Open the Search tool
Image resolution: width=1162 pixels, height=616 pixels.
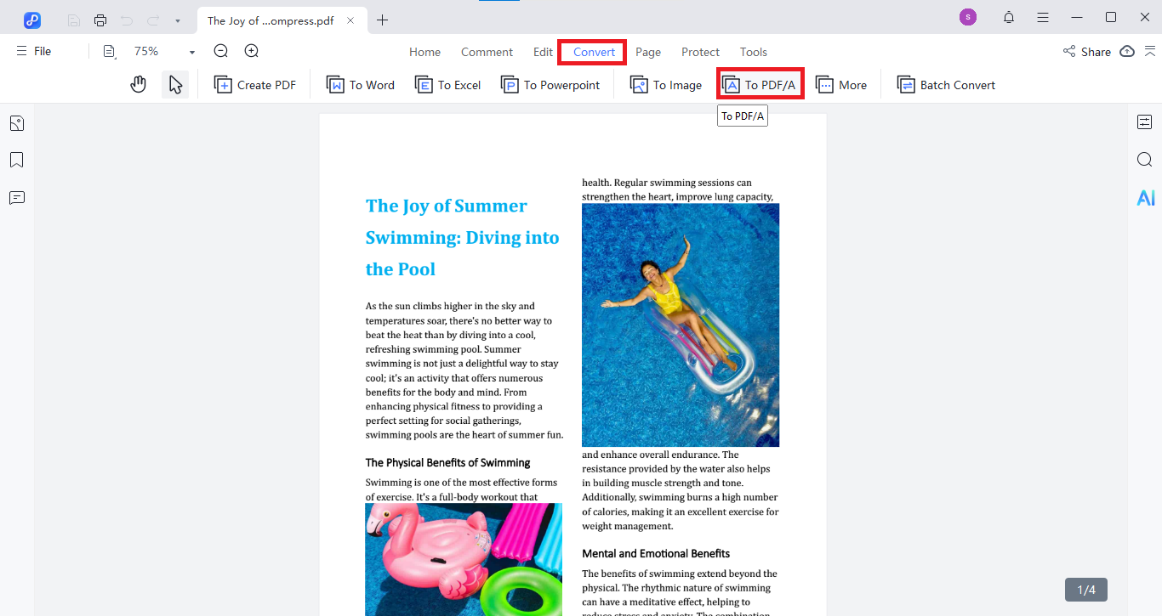point(1144,159)
